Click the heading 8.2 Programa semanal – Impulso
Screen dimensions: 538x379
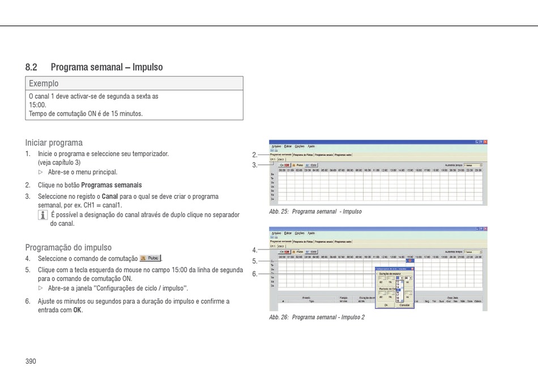(94, 67)
